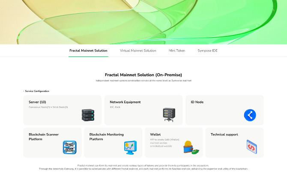Click the stacked server icon
Viewport: 287px width, 176px height.
[88, 115]
